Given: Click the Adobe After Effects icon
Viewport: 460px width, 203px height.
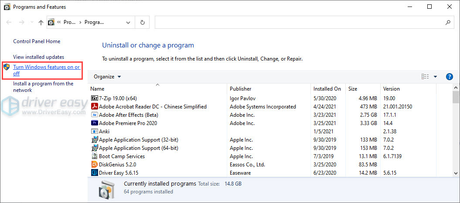Looking at the screenshot, I should (95, 115).
